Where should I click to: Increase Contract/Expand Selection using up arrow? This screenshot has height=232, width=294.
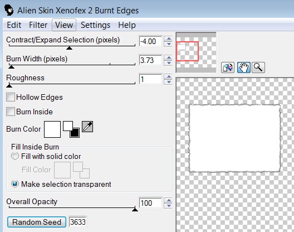click(x=169, y=38)
